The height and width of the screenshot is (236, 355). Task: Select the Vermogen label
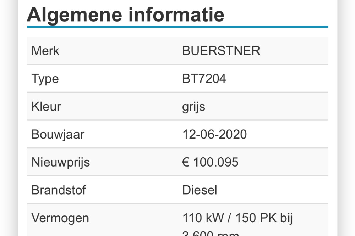coord(60,218)
